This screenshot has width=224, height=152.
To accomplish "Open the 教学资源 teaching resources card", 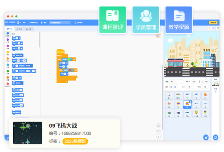I will pyautogui.click(x=179, y=20).
